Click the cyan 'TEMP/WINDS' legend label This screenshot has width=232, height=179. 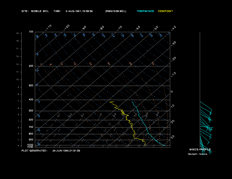145,11
